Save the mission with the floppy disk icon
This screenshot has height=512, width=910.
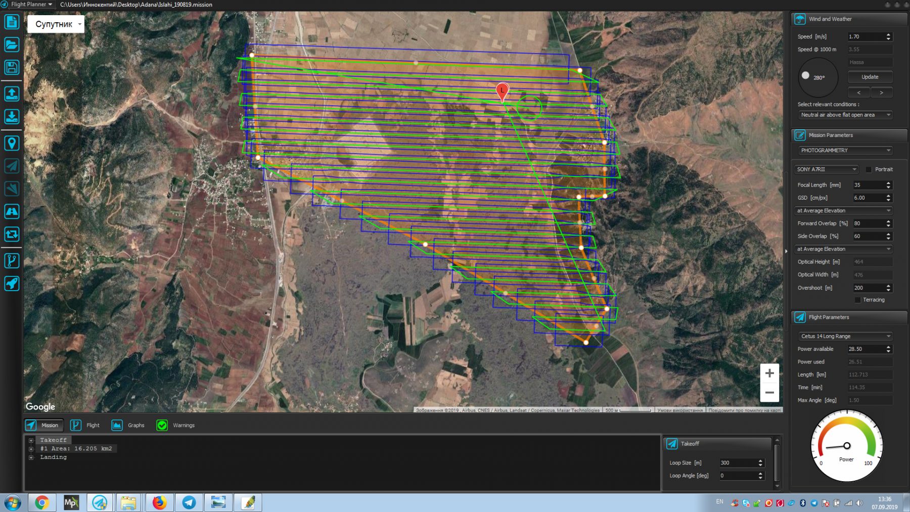12,67
